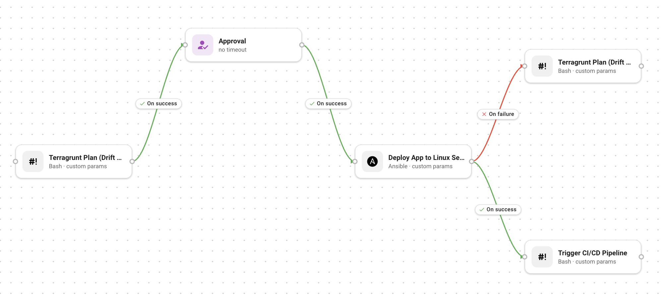
Task: Click input port of top-right Terragrunt Plan node
Action: (x=524, y=66)
